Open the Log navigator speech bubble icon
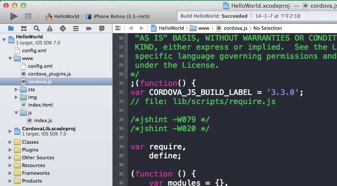 (x=102, y=28)
